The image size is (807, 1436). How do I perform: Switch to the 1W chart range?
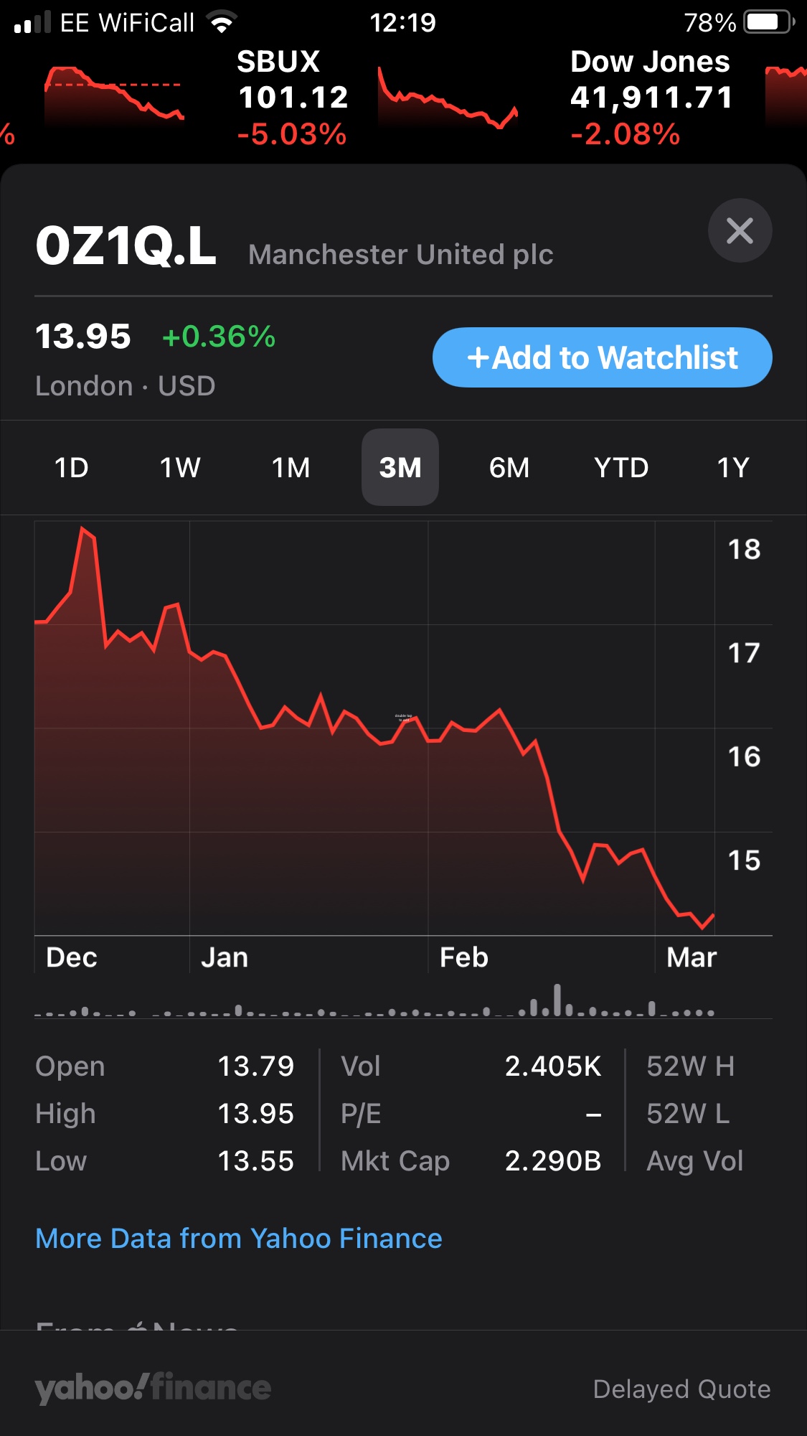180,468
